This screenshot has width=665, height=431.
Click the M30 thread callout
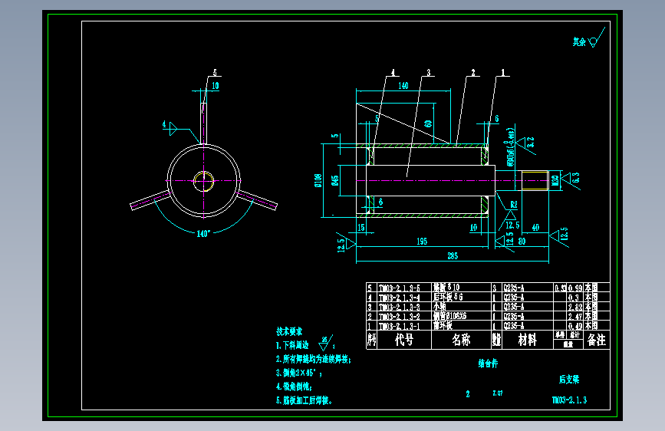click(555, 181)
